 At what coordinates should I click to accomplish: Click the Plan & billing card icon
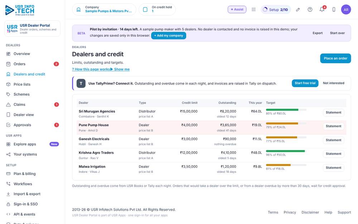pos(8,174)
